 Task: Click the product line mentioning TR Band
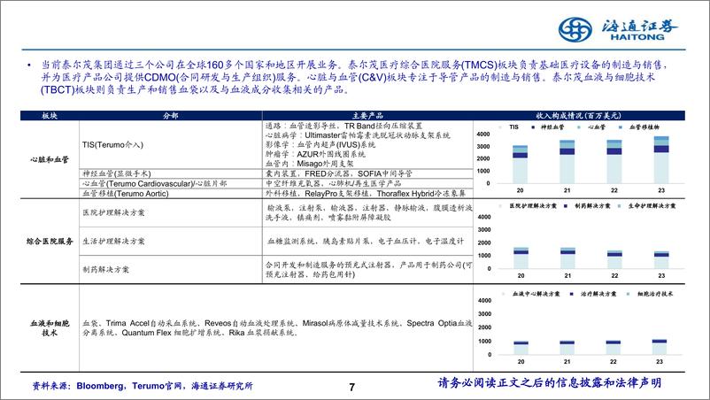point(343,126)
